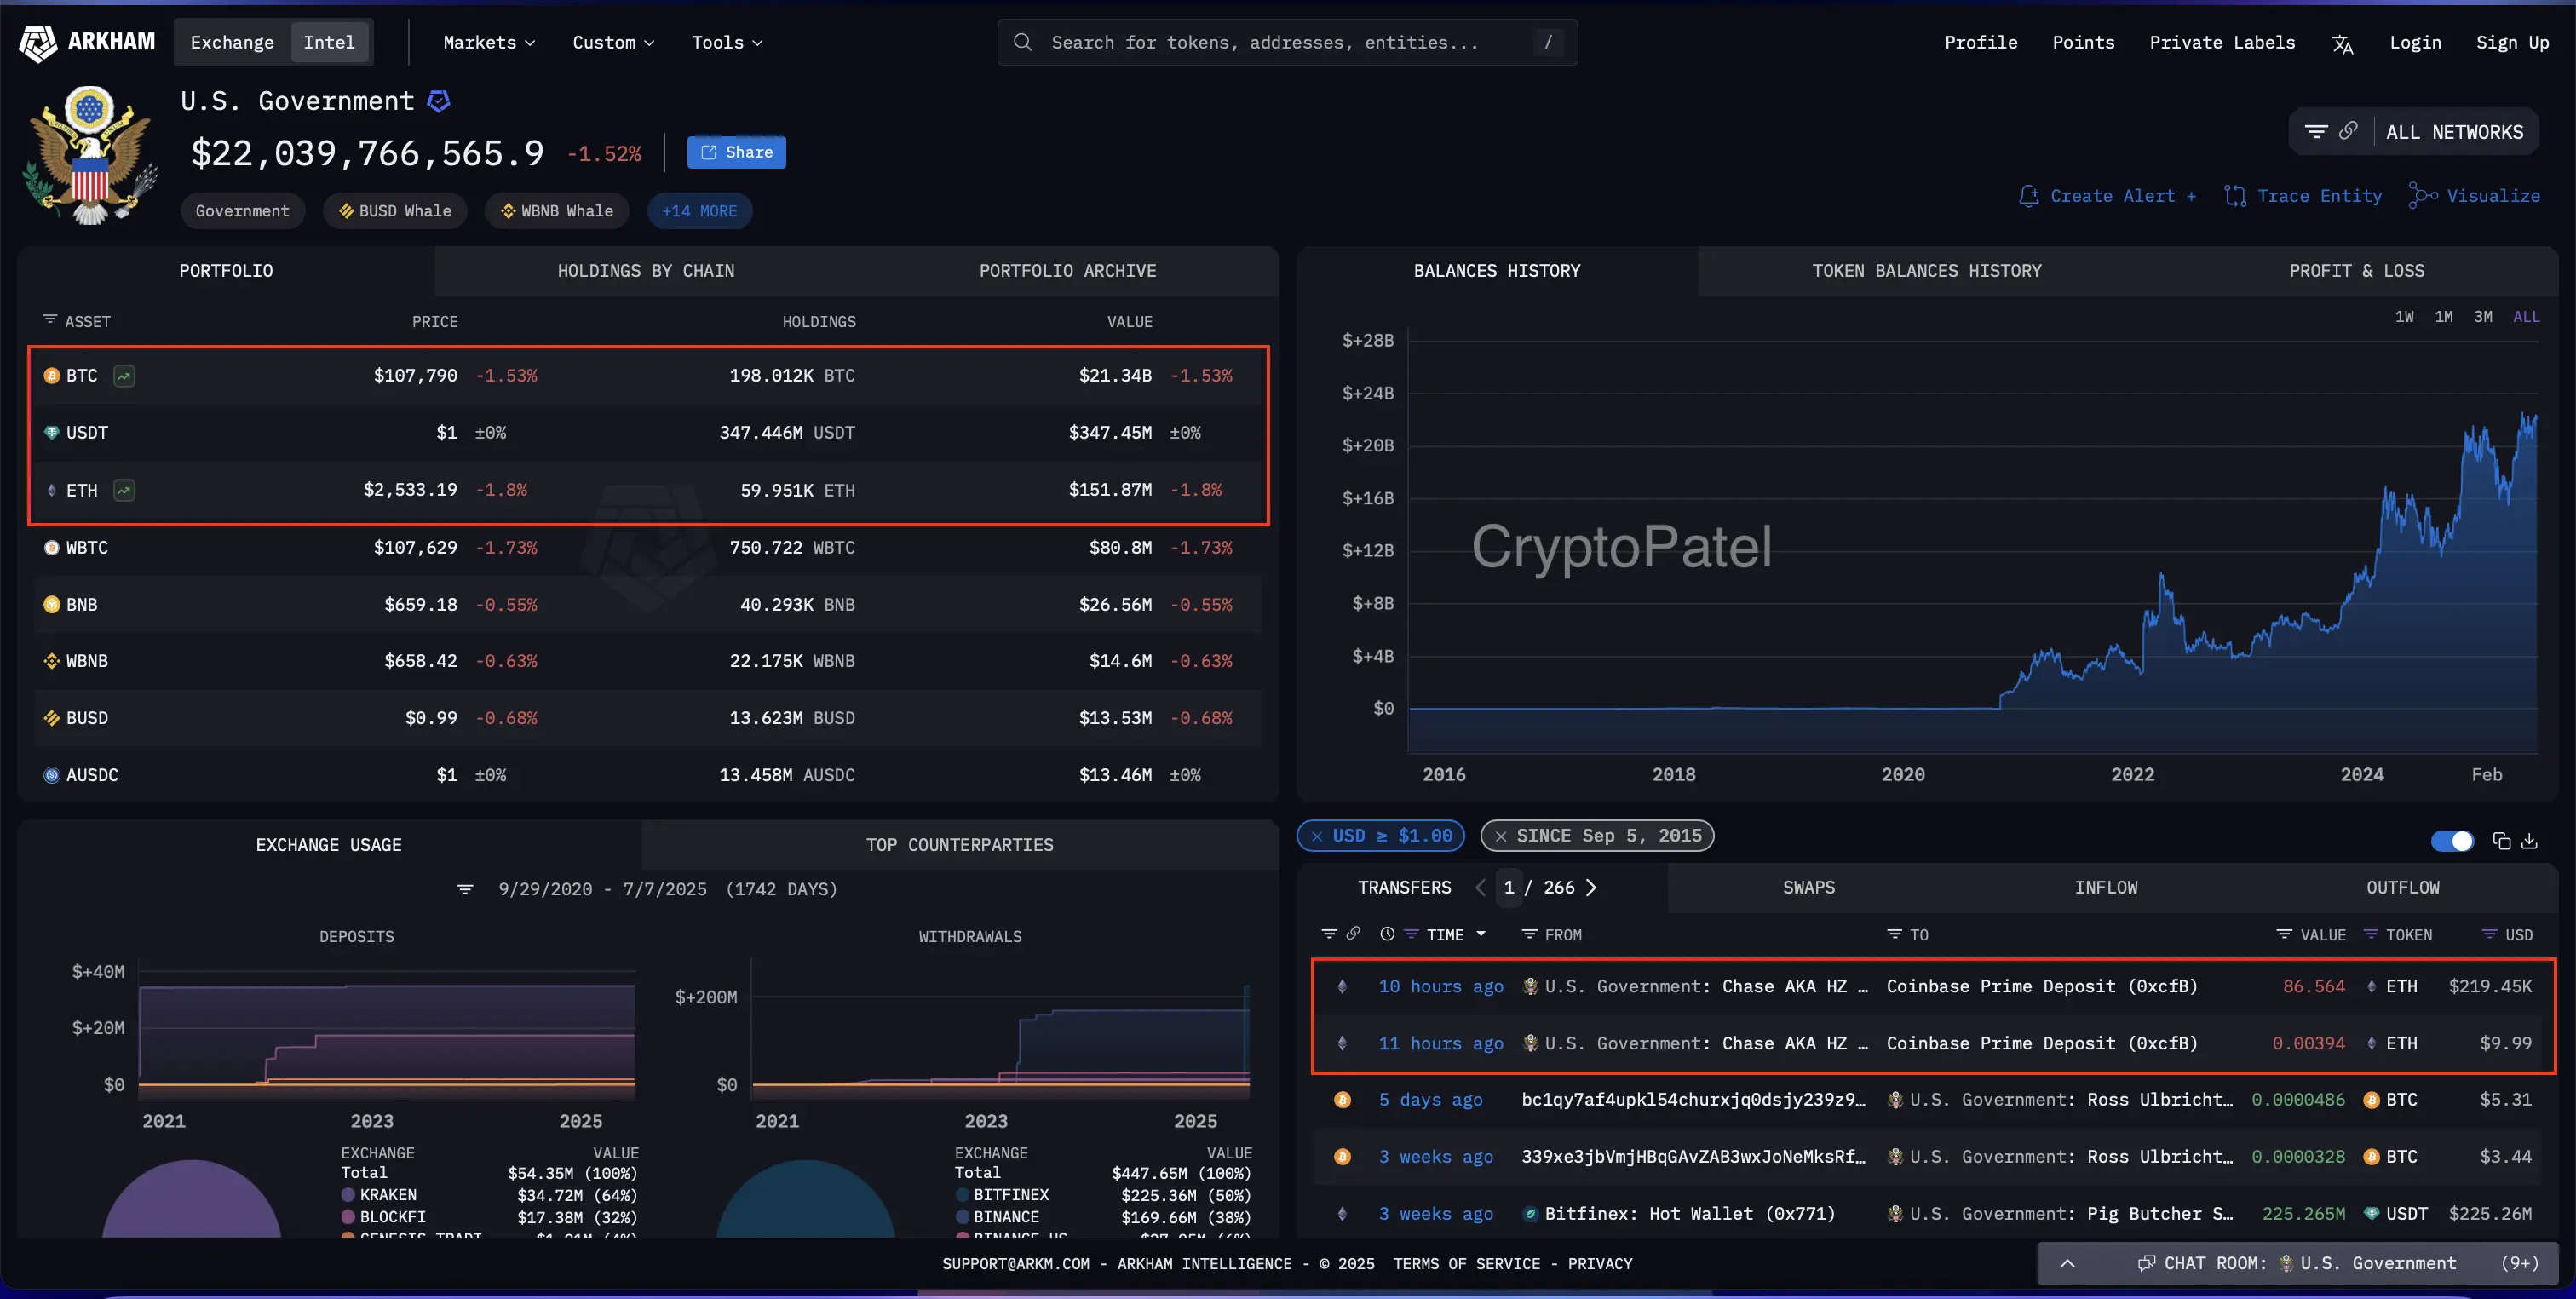Open the language translation icon

[x=2342, y=43]
